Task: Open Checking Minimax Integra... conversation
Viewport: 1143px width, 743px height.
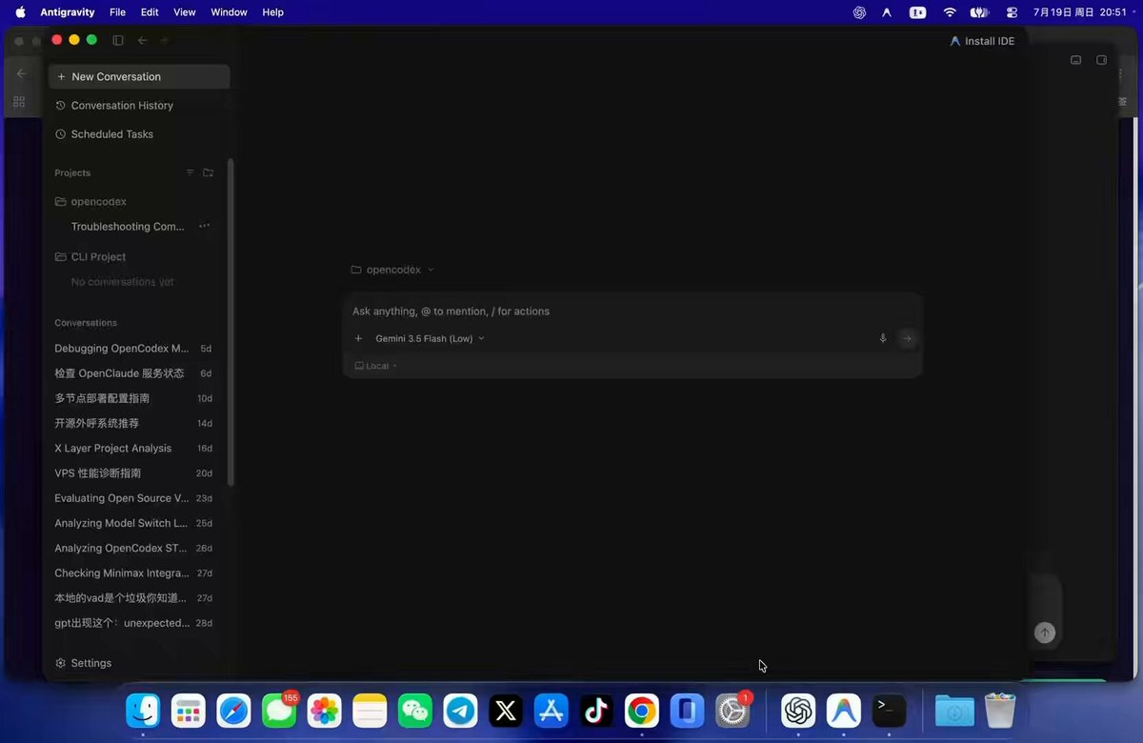Action: point(133,573)
